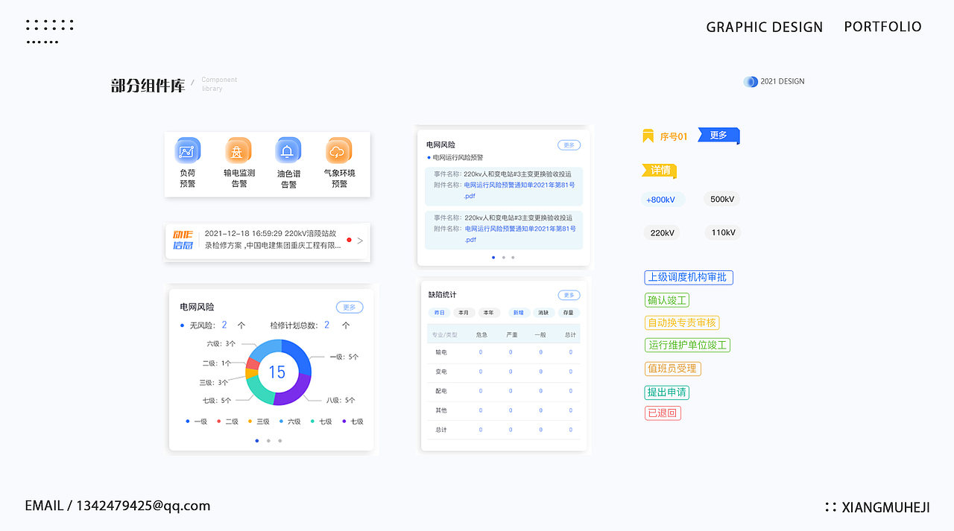Expand the 动作信息 notice with the arrow
The image size is (954, 531).
click(360, 241)
